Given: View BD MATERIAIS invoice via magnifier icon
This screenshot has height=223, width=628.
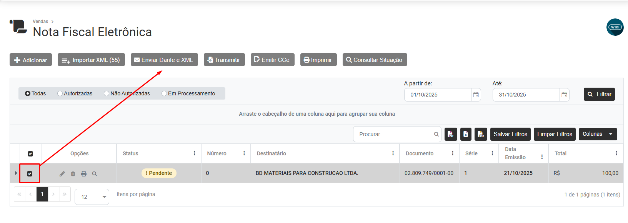Looking at the screenshot, I should 95,174.
